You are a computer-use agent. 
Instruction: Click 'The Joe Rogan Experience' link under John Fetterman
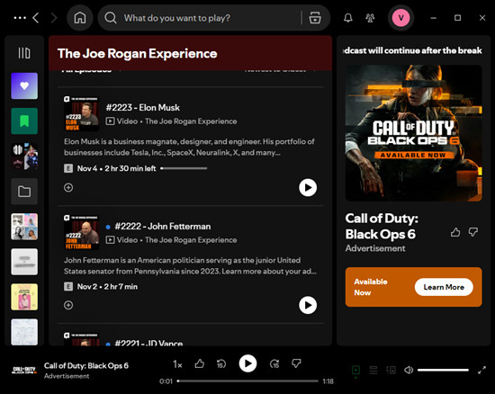pos(191,240)
